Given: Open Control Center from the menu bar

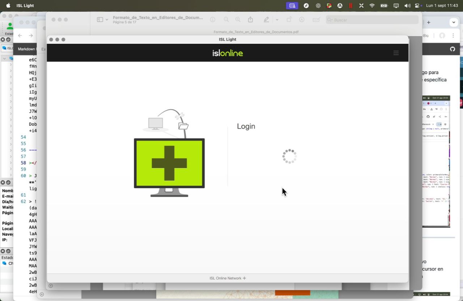Looking at the screenshot, I should (x=418, y=5).
